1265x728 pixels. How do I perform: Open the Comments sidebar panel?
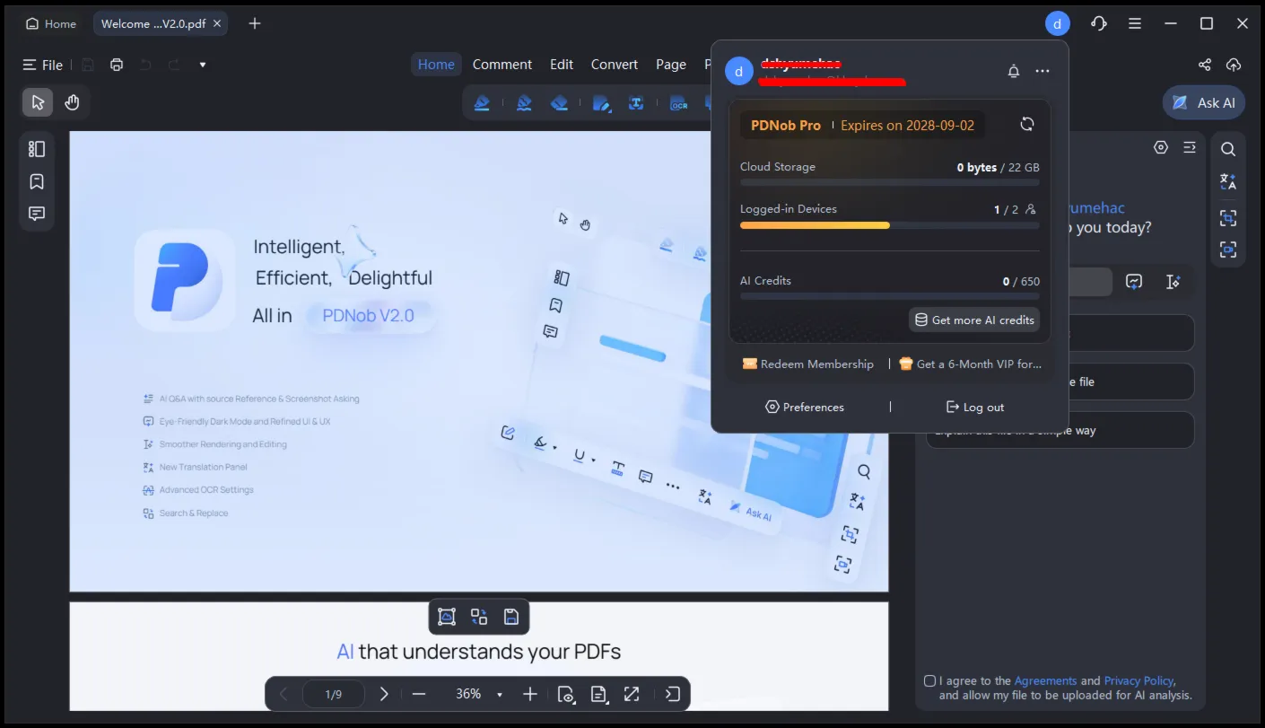tap(37, 214)
